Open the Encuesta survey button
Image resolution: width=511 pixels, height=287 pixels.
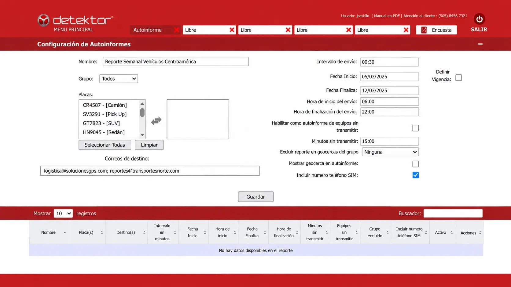tap(436, 30)
